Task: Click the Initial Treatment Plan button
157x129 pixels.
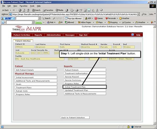Action: pyautogui.click(x=85, y=87)
